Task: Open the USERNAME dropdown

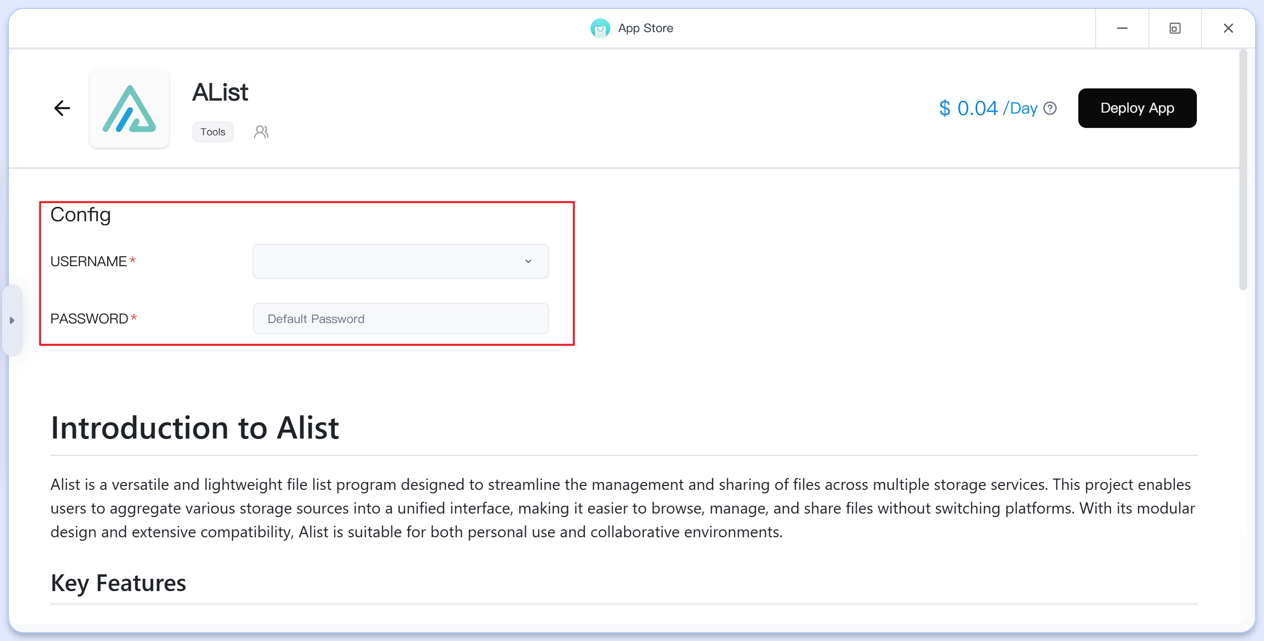Action: point(401,261)
